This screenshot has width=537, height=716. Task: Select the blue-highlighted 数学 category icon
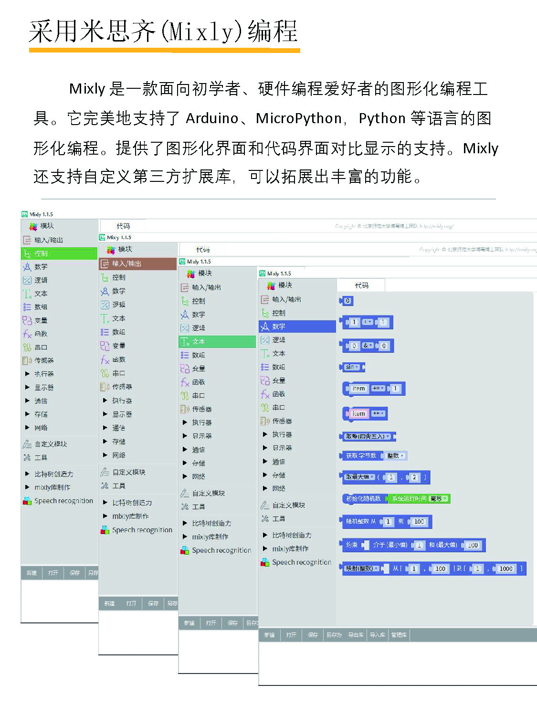click(265, 326)
